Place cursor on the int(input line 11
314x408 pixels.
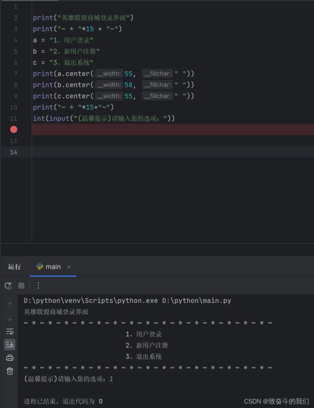[104, 118]
